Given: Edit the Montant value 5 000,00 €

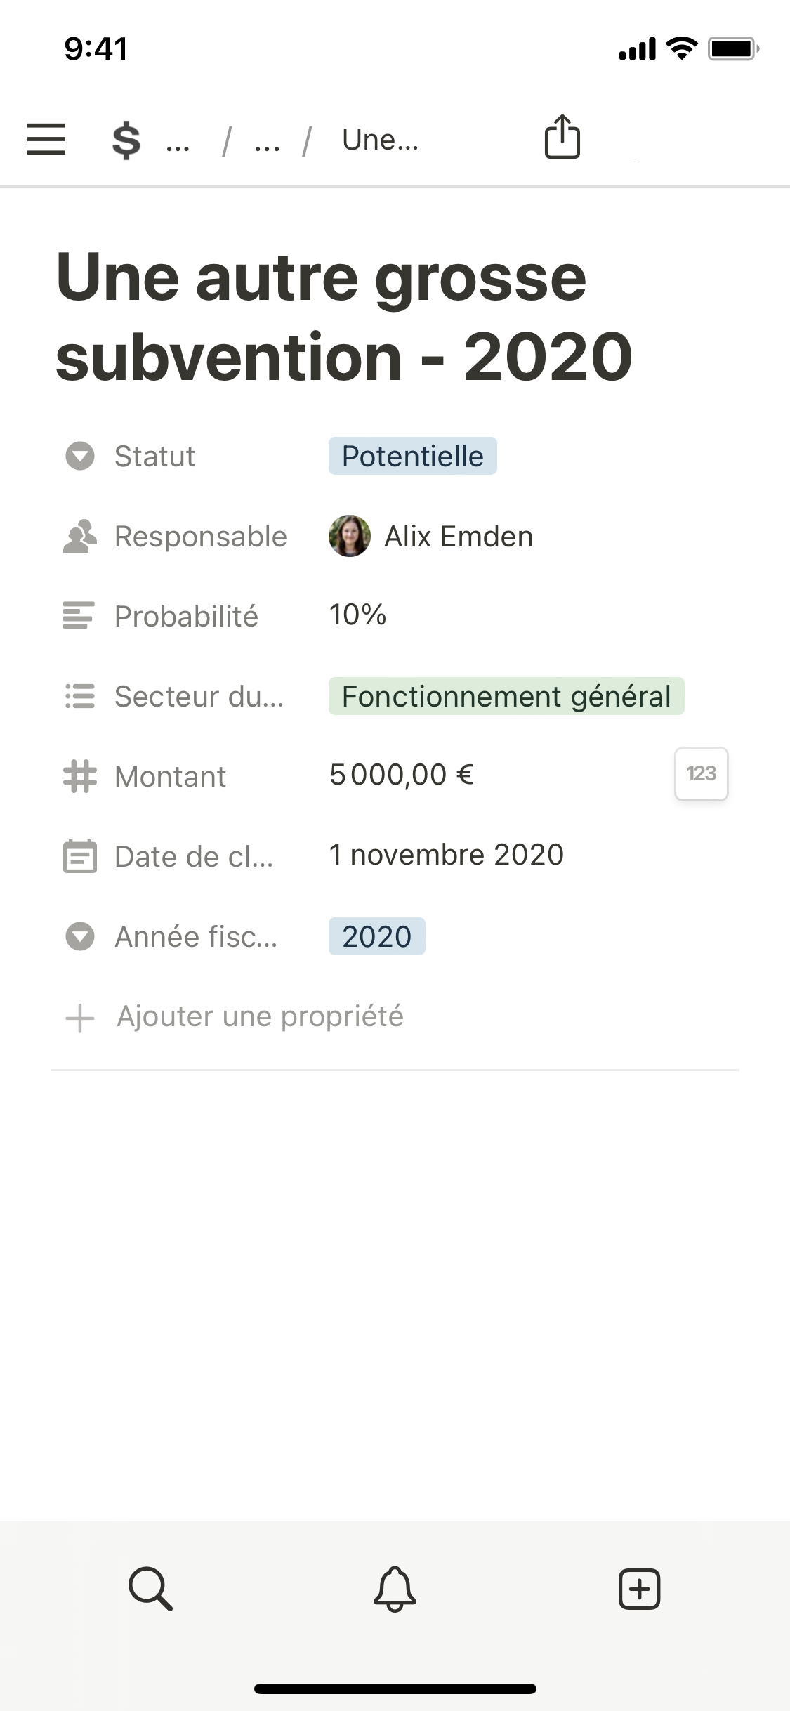Looking at the screenshot, I should point(402,775).
